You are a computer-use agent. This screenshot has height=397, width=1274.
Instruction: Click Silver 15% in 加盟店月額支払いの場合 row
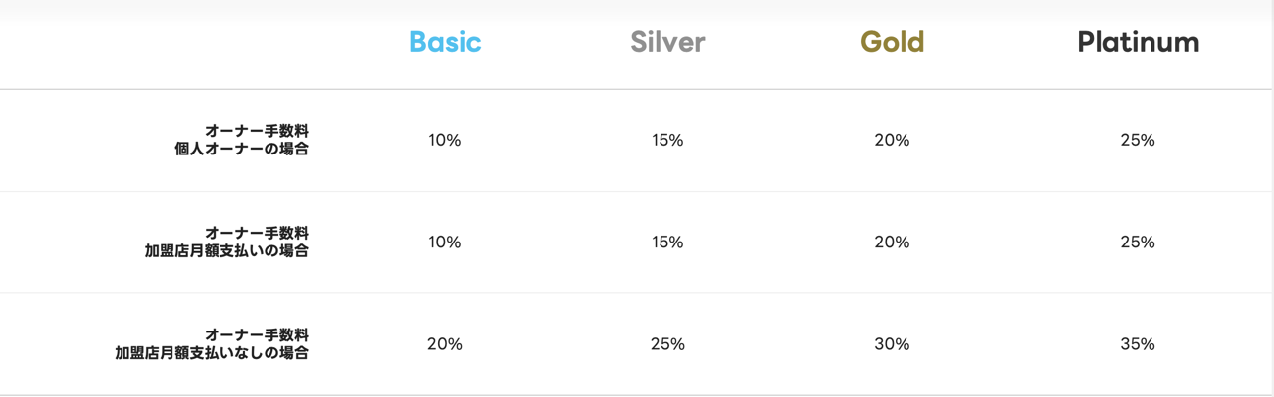pos(667,242)
